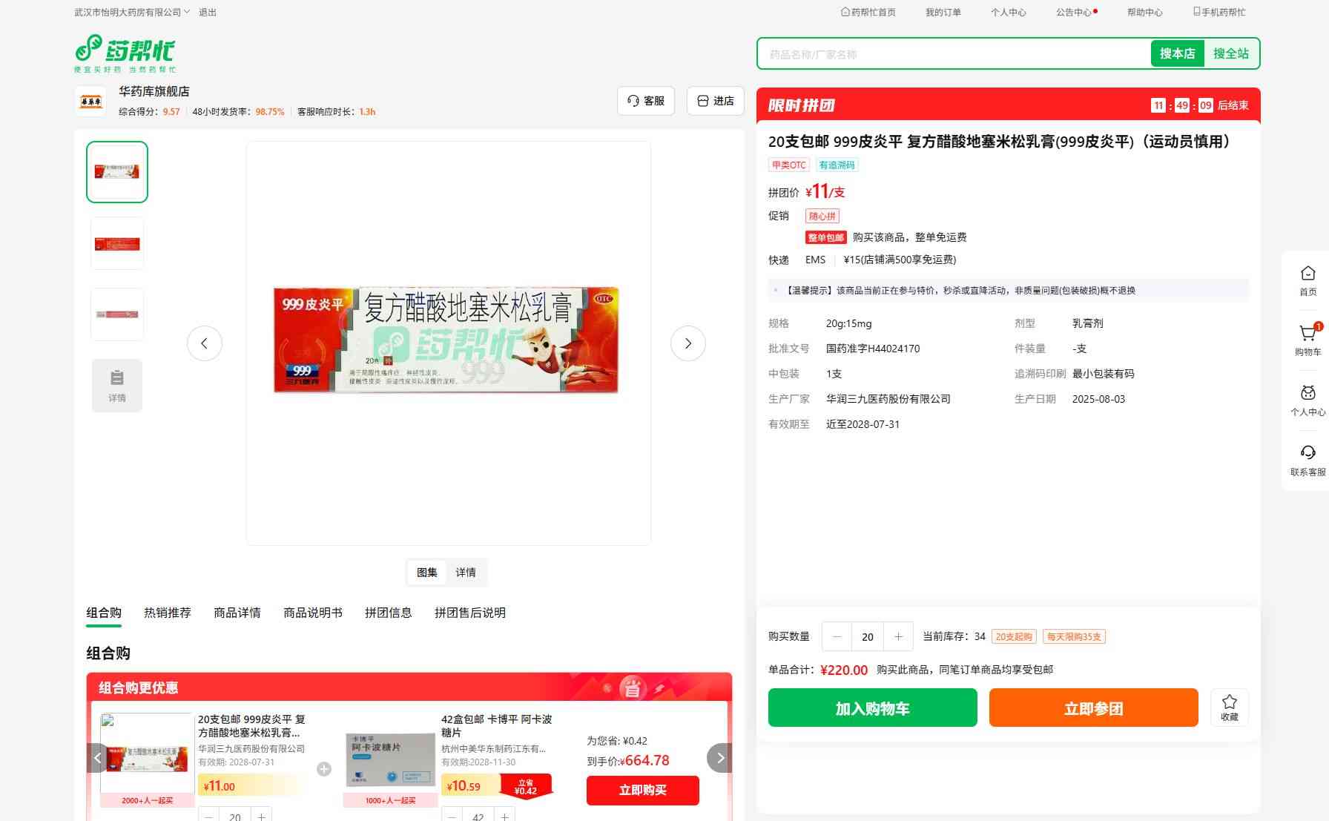Show next product image with right arrow
The height and width of the screenshot is (821, 1329).
[x=687, y=343]
